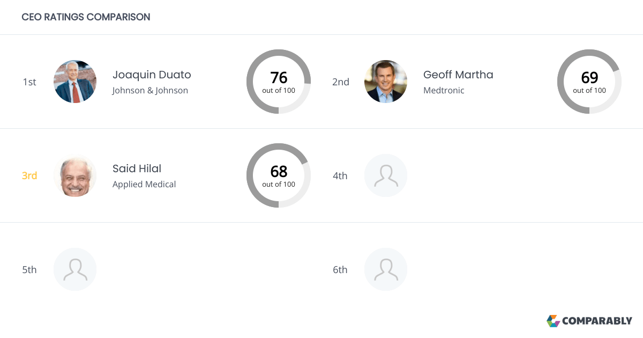Click the 69 out of 100 rating ring

[589, 82]
